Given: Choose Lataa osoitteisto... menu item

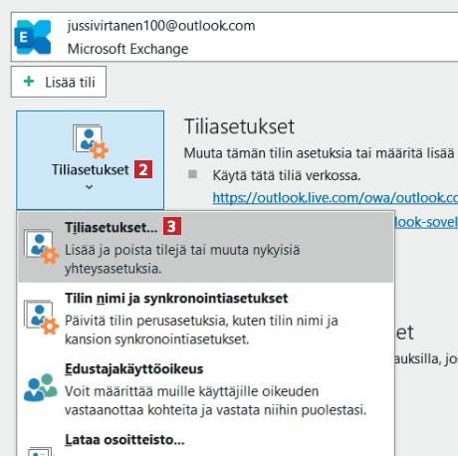Looking at the screenshot, I should coord(206,441).
